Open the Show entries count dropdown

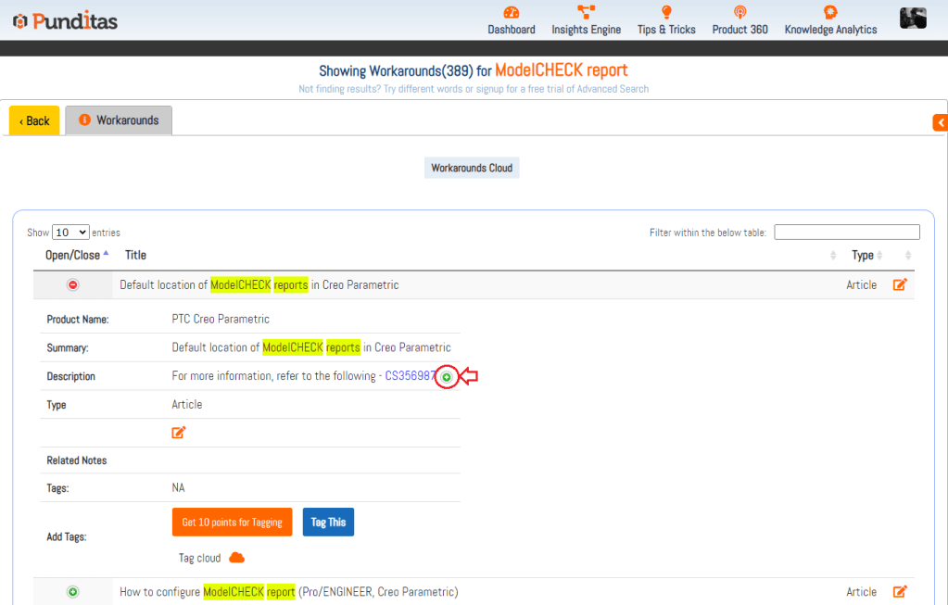[x=70, y=233]
